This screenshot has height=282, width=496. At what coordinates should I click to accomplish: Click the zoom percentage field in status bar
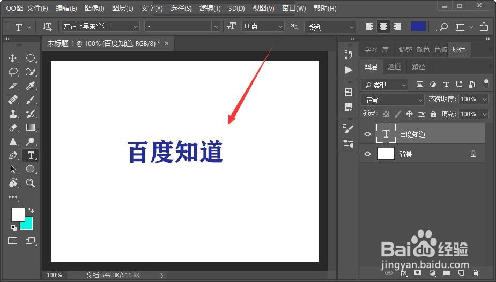[x=54, y=275]
